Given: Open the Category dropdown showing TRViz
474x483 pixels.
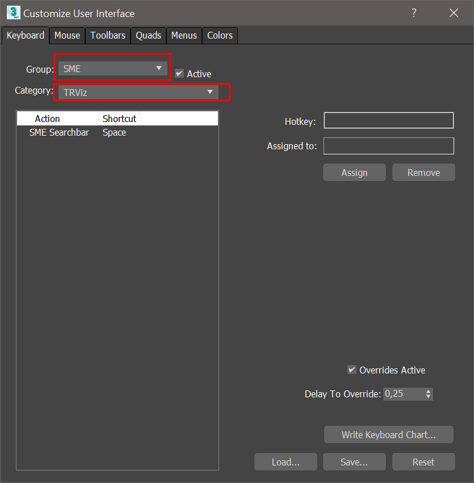Looking at the screenshot, I should (x=139, y=92).
